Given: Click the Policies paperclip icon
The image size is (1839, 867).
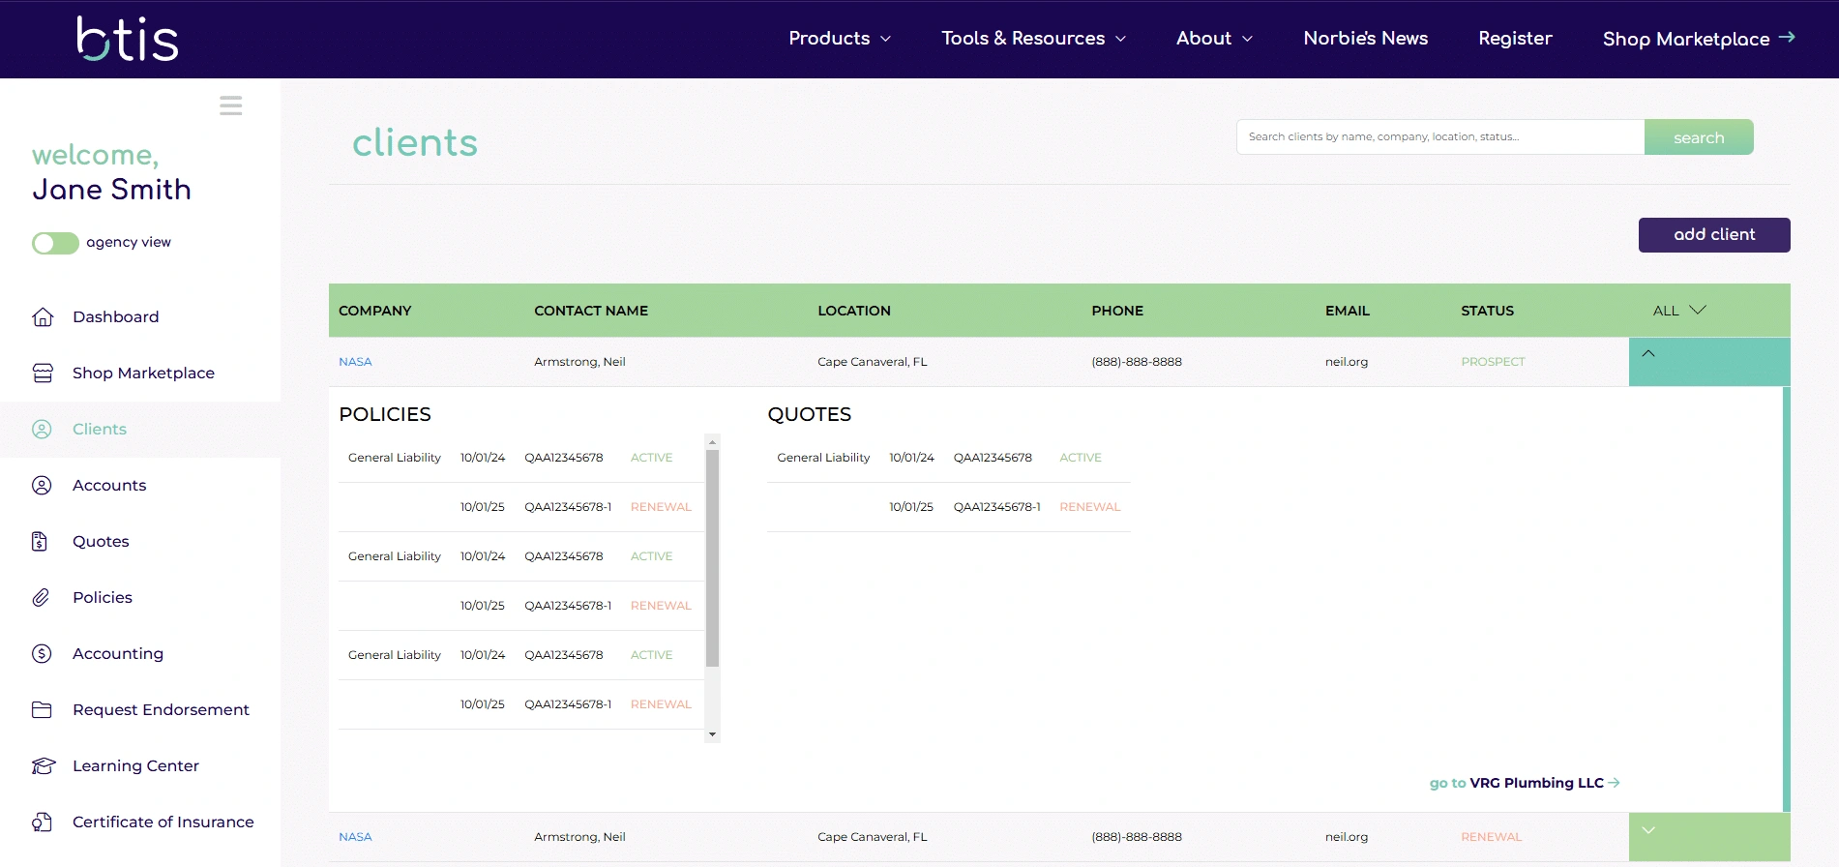Looking at the screenshot, I should [41, 598].
